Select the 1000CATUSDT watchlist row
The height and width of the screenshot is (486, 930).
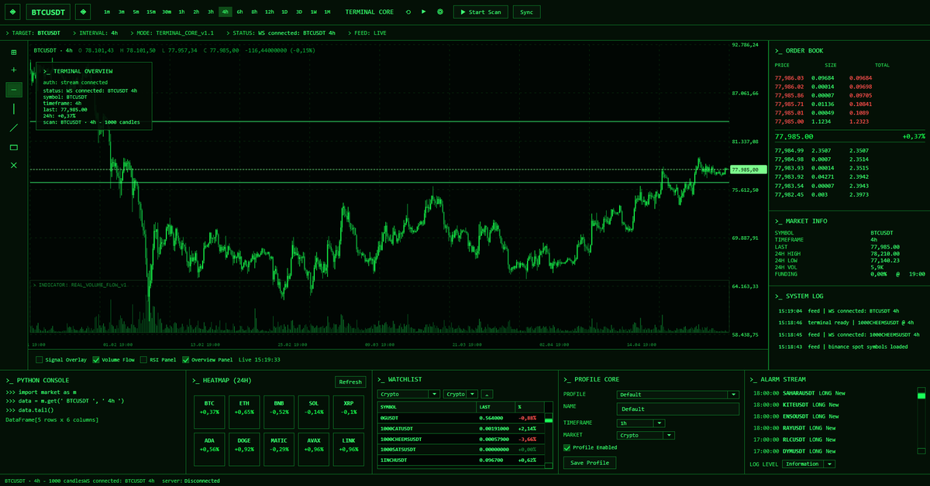tap(460, 428)
